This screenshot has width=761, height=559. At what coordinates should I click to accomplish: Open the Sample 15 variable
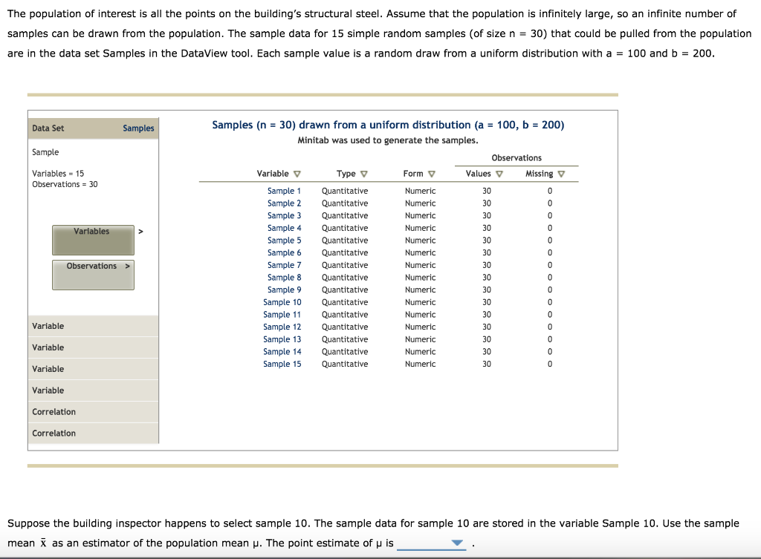point(282,364)
